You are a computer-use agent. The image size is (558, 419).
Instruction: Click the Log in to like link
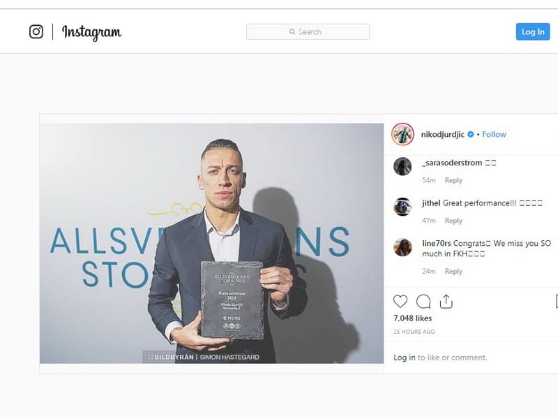[x=405, y=358]
